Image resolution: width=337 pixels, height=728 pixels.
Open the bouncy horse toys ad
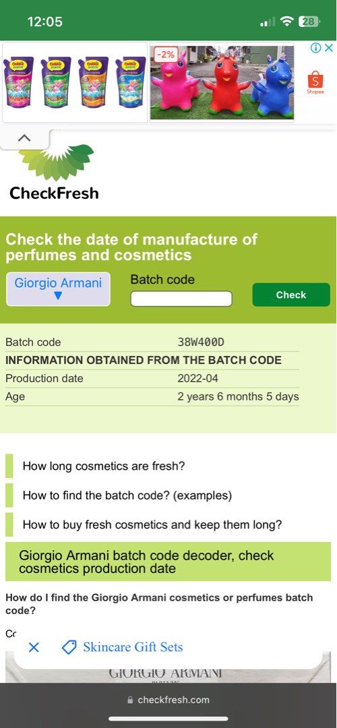point(222,83)
